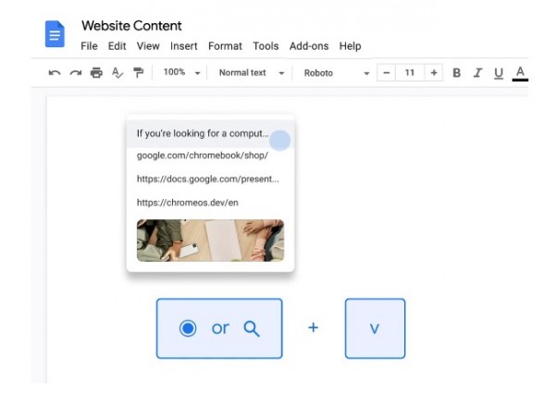Screen dimensions: 555x397
Task: Toggle Underline formatting
Action: [x=499, y=73]
